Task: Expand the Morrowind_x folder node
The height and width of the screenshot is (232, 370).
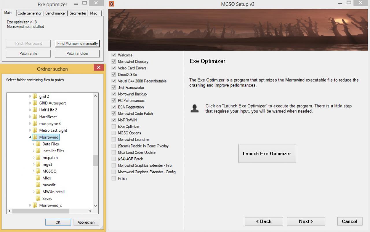Action: click(30, 205)
